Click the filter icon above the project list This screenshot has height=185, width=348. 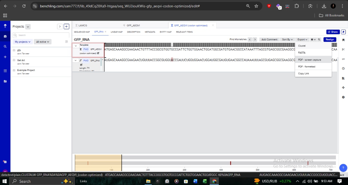coord(66,41)
